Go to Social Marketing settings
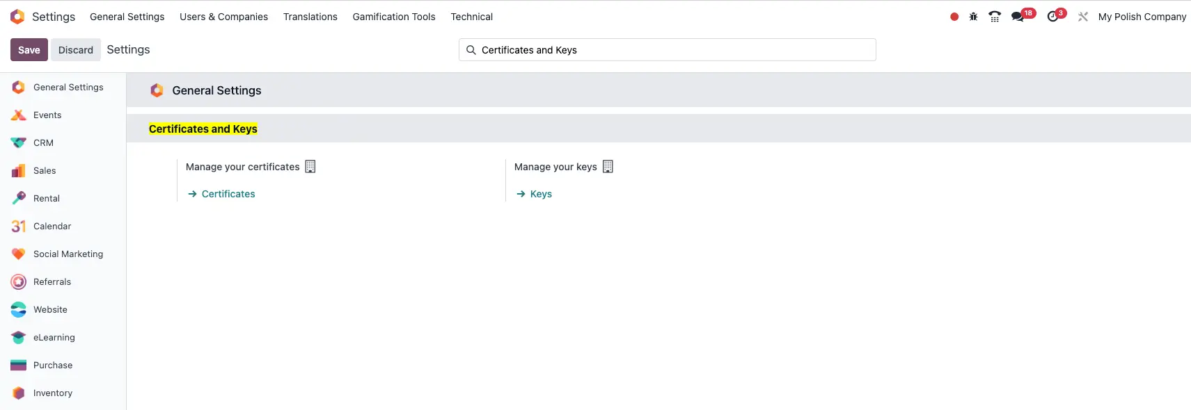 tap(68, 254)
